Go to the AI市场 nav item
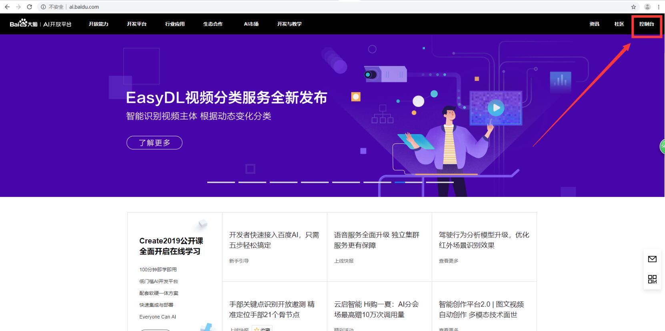665x331 pixels. (x=251, y=24)
